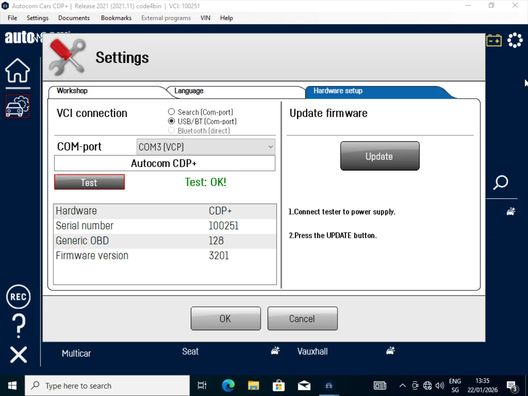This screenshot has height=396, width=528.
Task: Switch to the Language tab
Action: pos(235,91)
